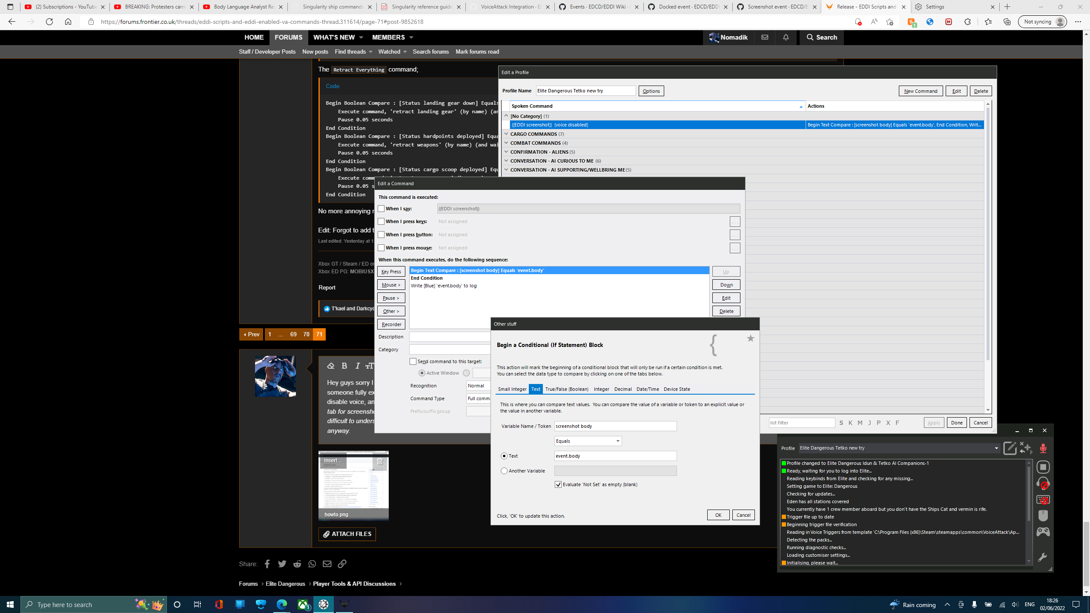
Task: Switch to the Small Integer tab
Action: pos(512,389)
